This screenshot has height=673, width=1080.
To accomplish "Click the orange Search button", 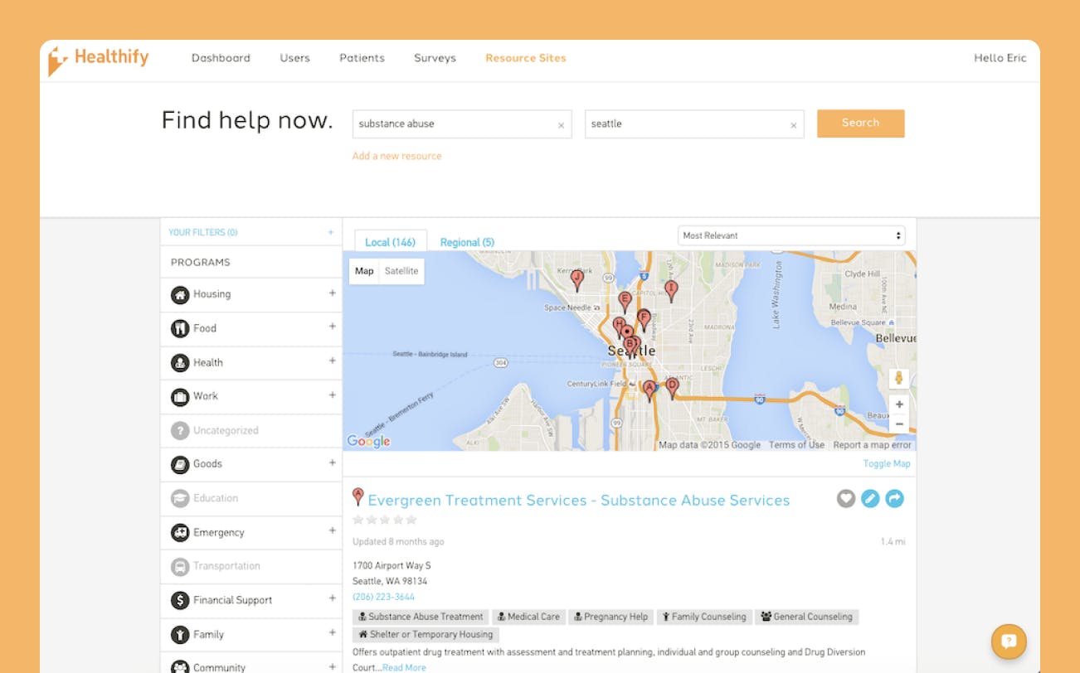I will coord(860,123).
